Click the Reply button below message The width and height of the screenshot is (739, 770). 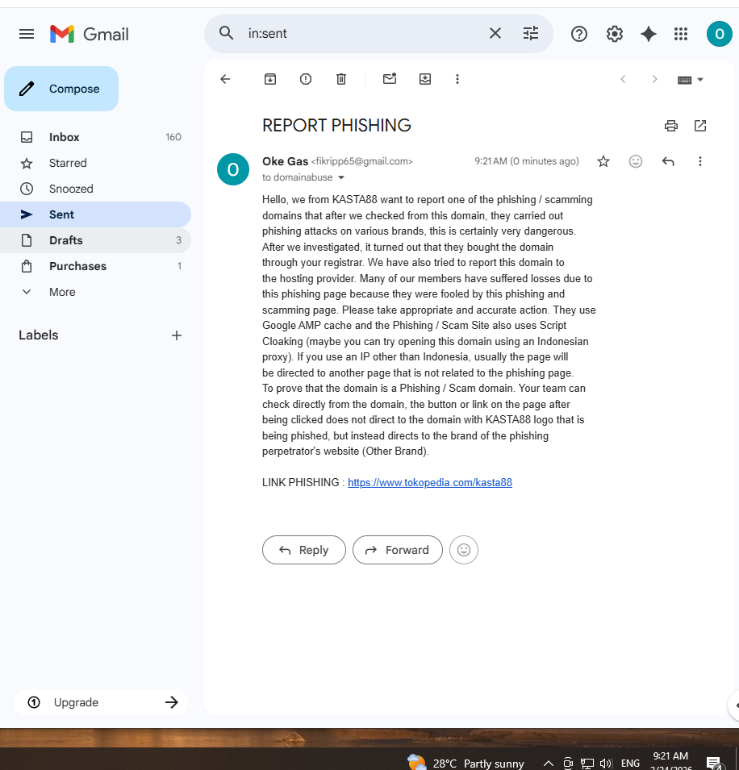[304, 550]
